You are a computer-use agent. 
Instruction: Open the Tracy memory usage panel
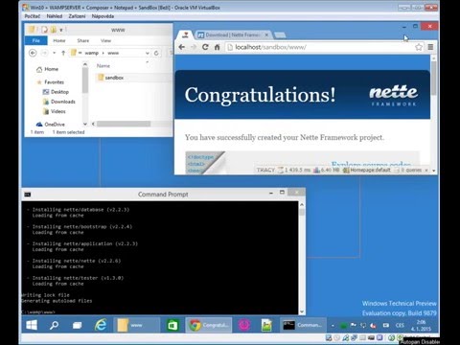coord(326,170)
